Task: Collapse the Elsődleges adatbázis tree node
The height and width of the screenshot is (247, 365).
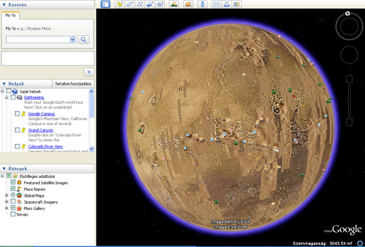Action: 3,176
